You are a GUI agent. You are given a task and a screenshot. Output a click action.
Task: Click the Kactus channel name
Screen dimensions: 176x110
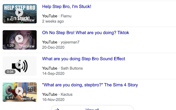pyautogui.click(x=67, y=94)
